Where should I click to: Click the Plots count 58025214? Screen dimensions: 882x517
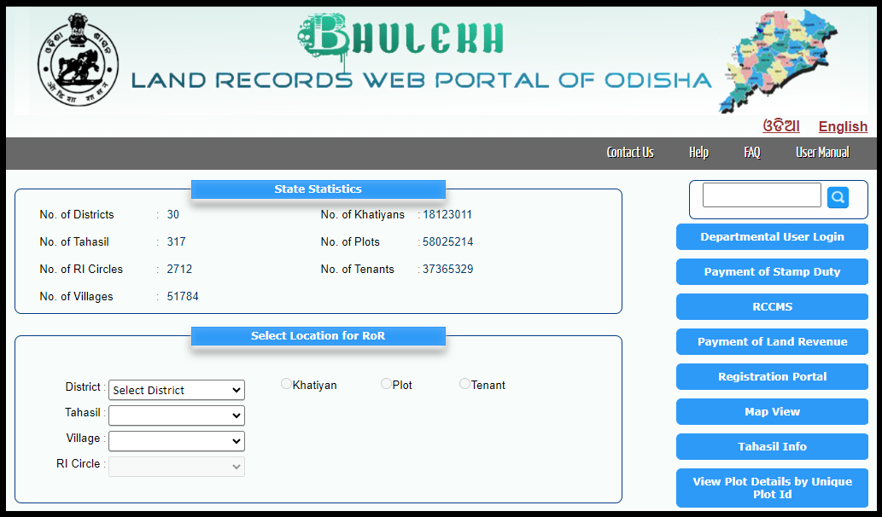447,242
